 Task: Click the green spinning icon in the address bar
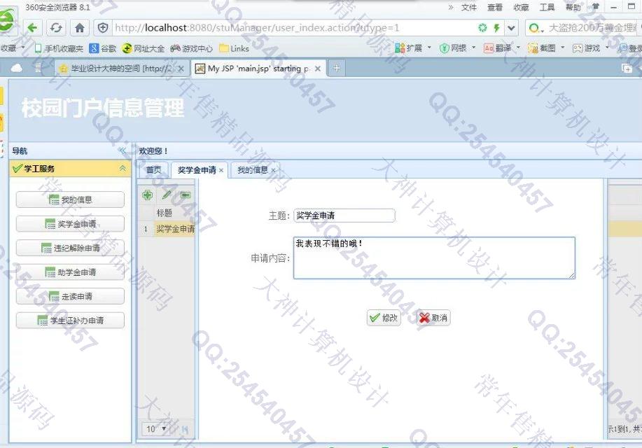(x=483, y=28)
